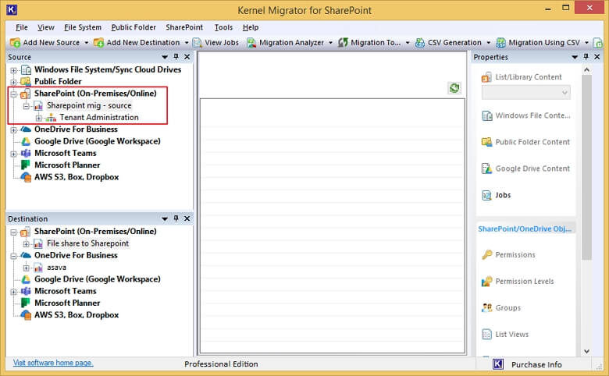
Task: Open the Migration To... dropdown arrow
Action: click(x=408, y=43)
